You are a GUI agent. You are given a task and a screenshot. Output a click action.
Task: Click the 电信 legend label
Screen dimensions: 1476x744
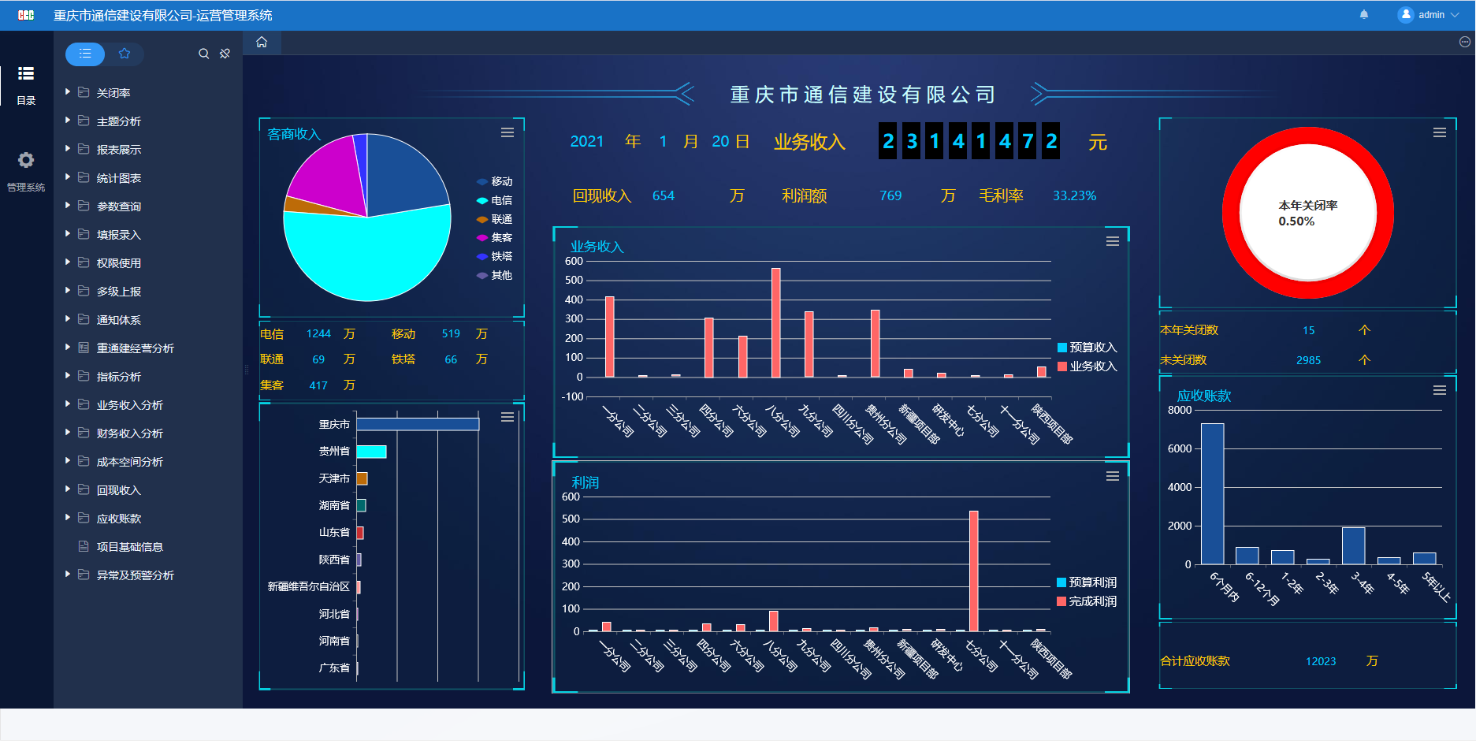coord(501,200)
